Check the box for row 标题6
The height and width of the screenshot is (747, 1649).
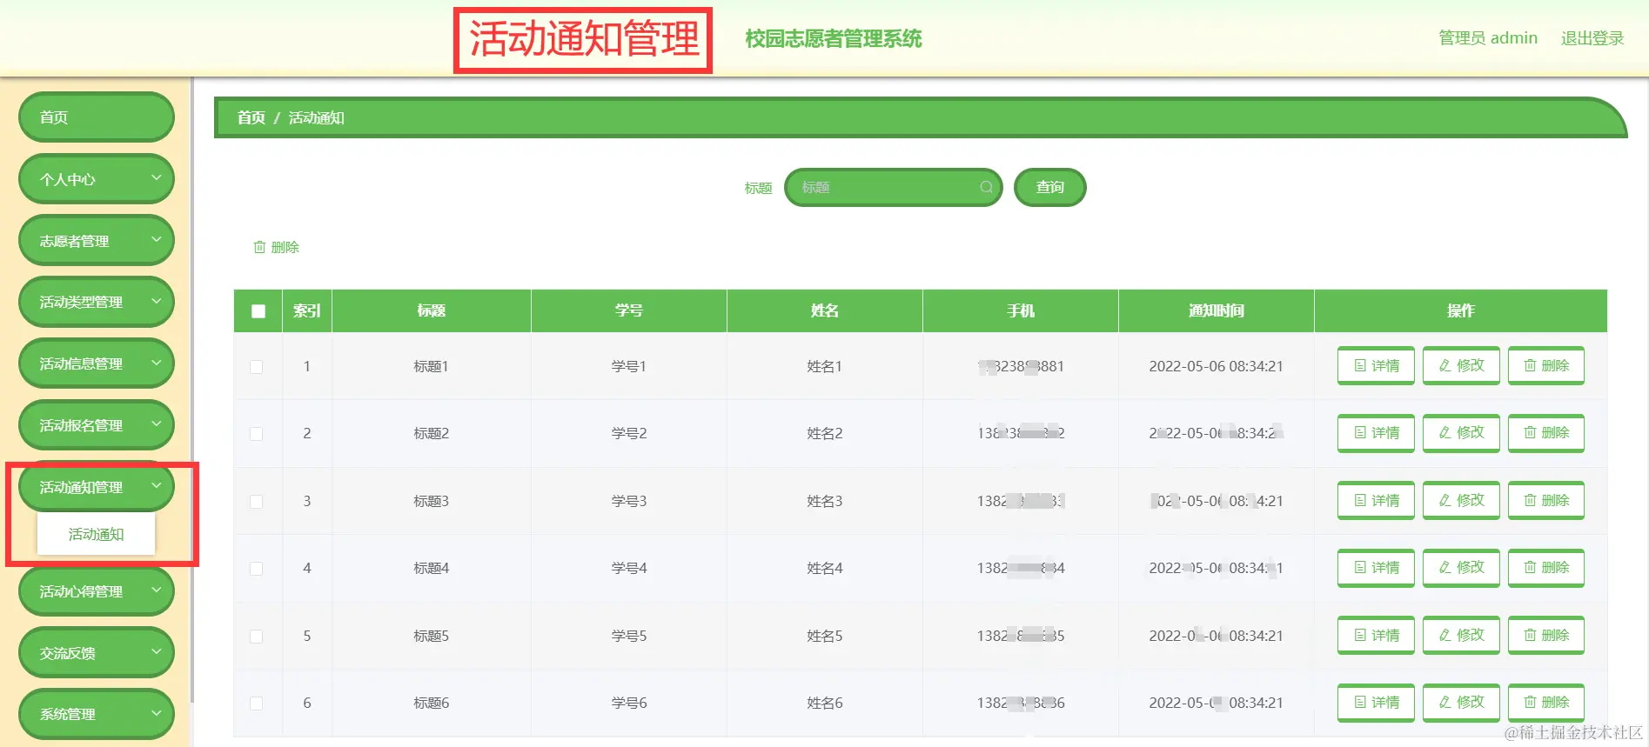point(257,704)
